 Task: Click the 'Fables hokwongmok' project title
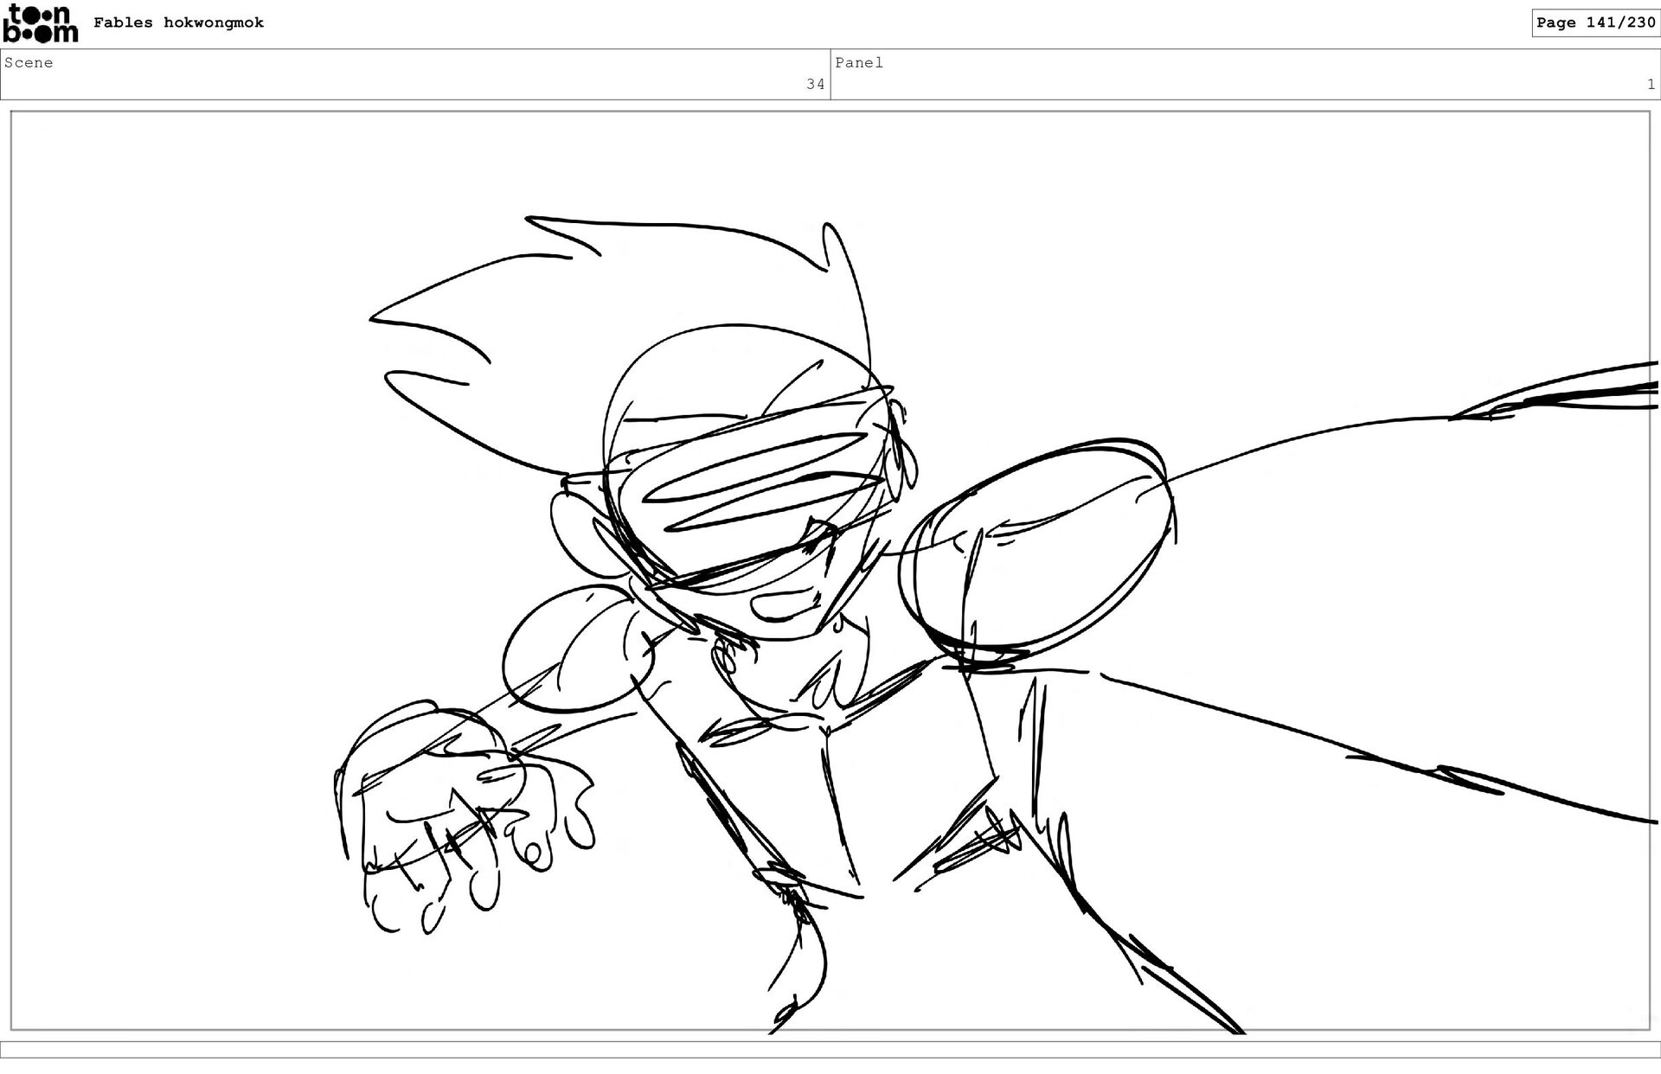[178, 23]
